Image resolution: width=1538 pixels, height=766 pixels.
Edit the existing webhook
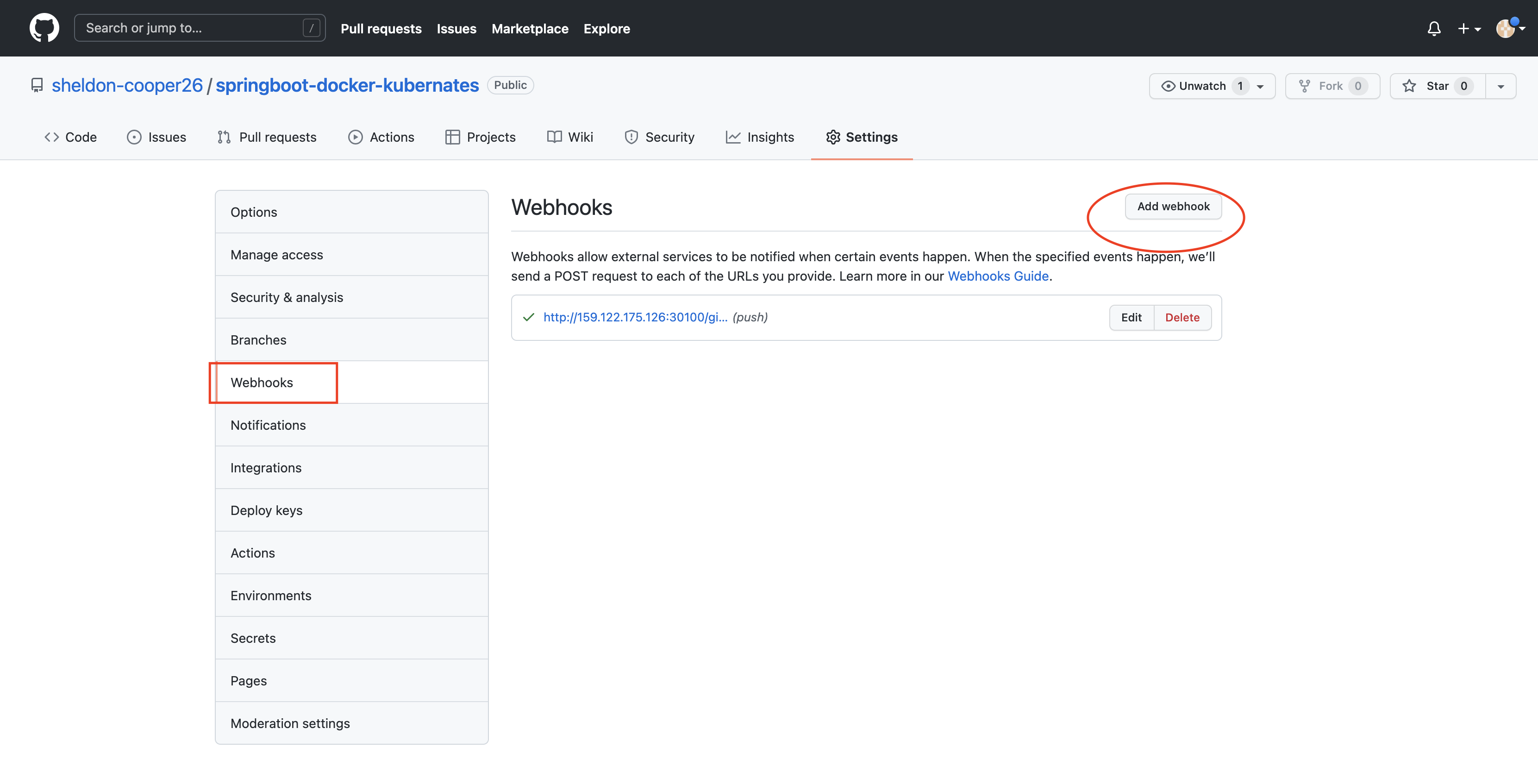[x=1131, y=318]
